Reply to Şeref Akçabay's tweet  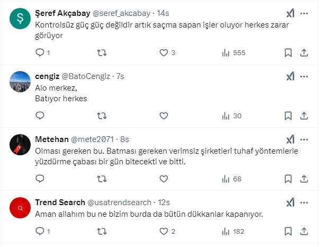click(40, 52)
